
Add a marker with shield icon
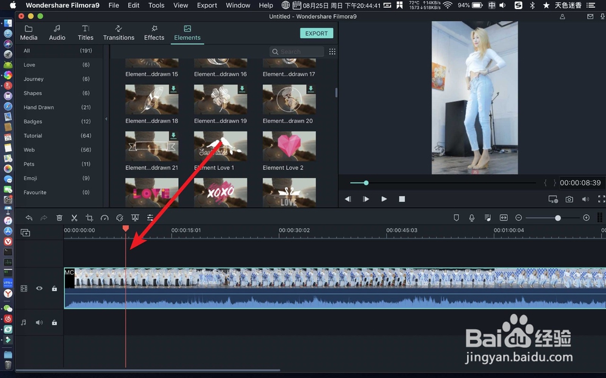(x=456, y=218)
